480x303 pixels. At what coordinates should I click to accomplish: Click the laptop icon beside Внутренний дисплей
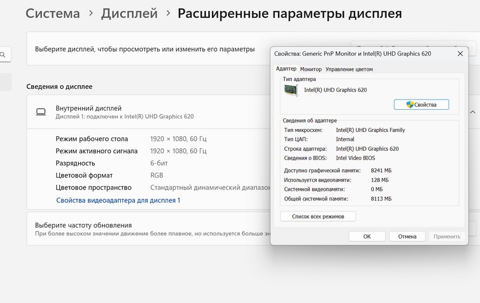41,112
